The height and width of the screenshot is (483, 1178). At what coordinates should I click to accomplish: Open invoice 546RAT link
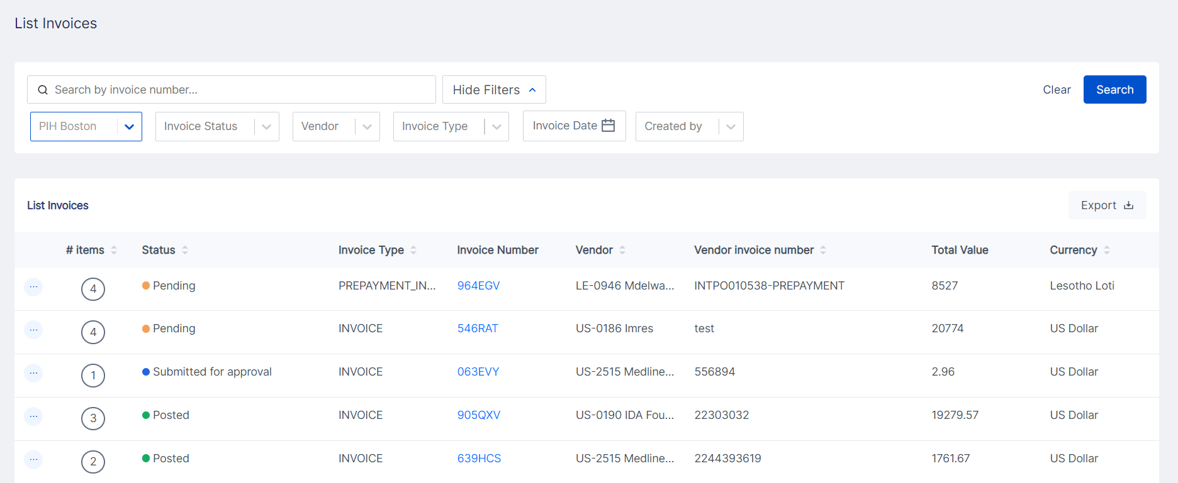click(x=478, y=328)
